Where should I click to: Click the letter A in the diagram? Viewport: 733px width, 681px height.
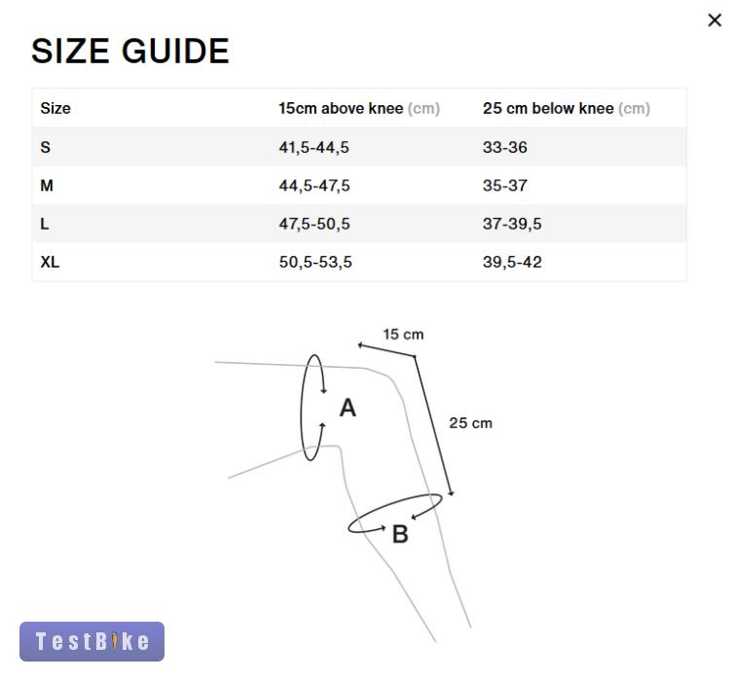pyautogui.click(x=348, y=409)
